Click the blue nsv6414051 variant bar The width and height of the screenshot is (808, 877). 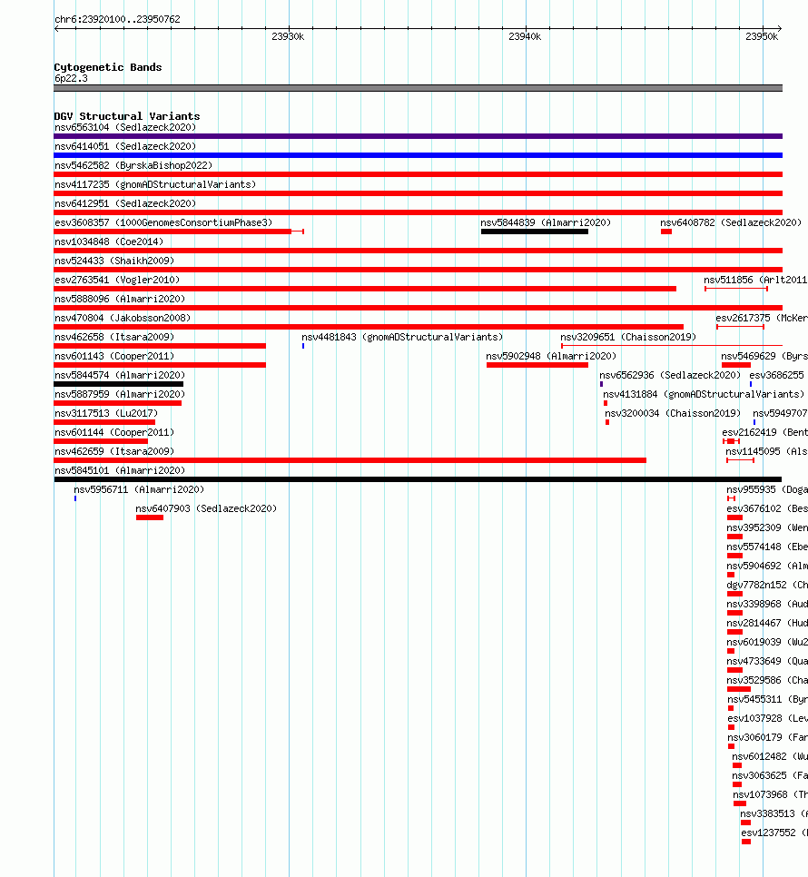[x=418, y=155]
